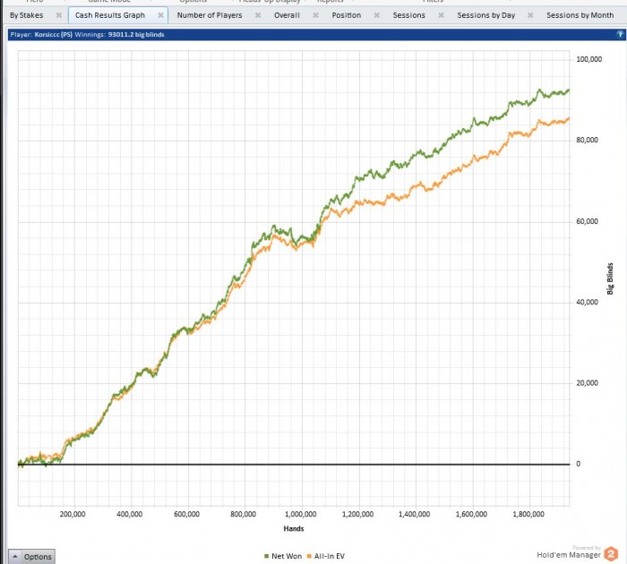Open the Sessions by Day tab
The image size is (627, 564).
click(x=485, y=15)
